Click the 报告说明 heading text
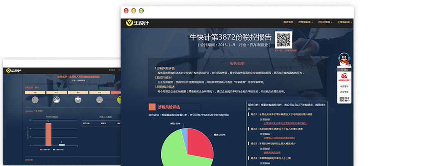423x166 pixels. pos(237,63)
